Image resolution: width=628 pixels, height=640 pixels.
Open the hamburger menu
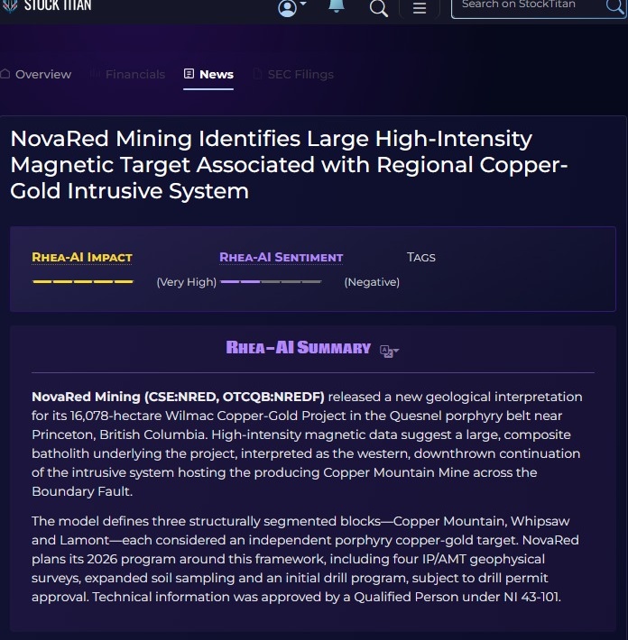420,8
